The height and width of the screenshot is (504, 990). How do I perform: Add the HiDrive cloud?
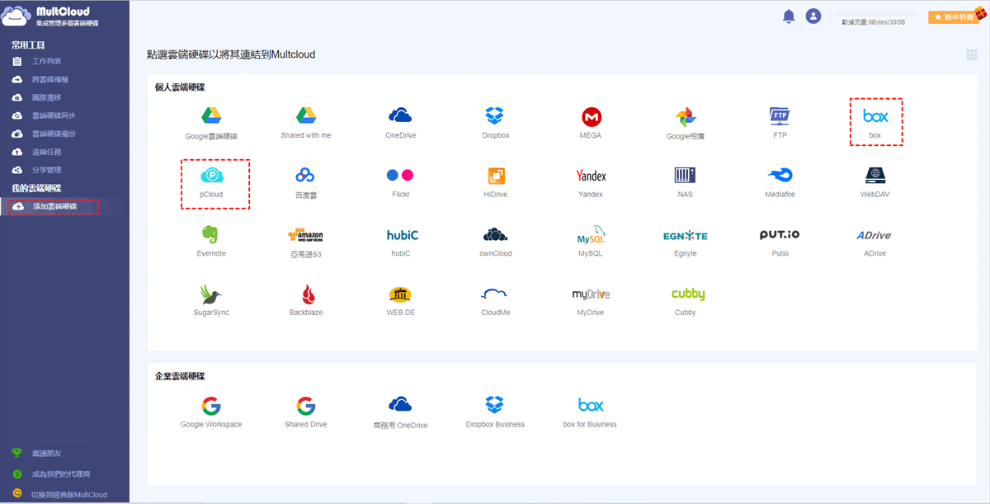(x=496, y=176)
